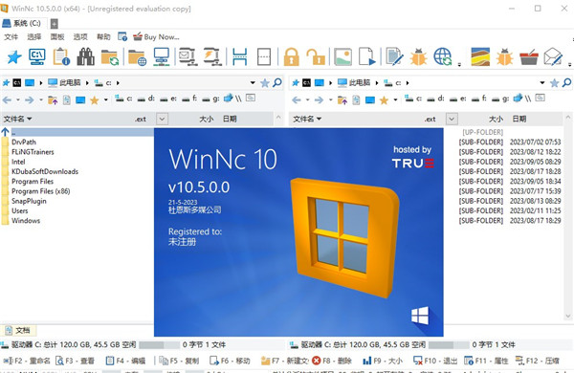Switch left panel to drive d:
This screenshot has width=574, height=373.
click(x=146, y=99)
